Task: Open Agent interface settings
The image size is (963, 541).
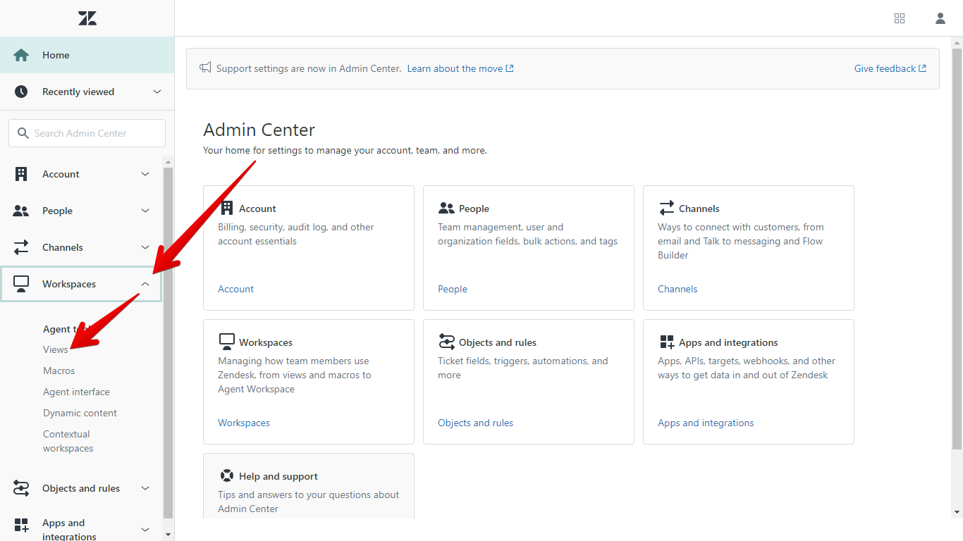Action: (x=76, y=392)
